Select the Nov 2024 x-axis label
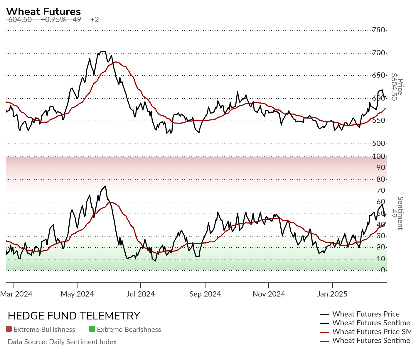The width and height of the screenshot is (411, 353). tap(269, 294)
